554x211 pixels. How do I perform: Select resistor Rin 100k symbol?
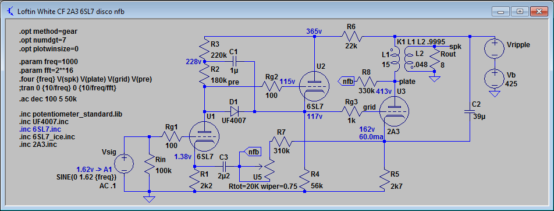(149, 164)
